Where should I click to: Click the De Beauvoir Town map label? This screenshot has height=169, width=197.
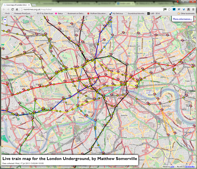pos(134,46)
